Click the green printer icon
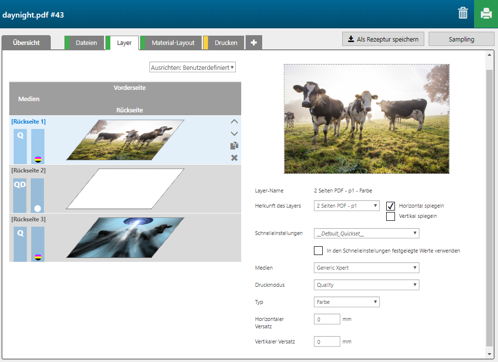 pyautogui.click(x=486, y=14)
